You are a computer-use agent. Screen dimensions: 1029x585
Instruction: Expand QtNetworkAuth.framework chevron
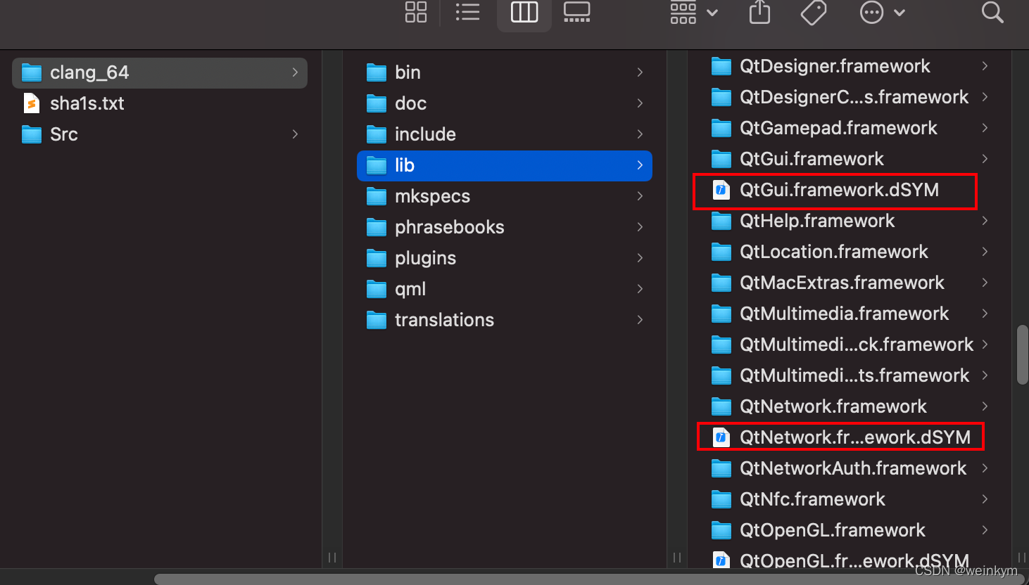(x=985, y=468)
